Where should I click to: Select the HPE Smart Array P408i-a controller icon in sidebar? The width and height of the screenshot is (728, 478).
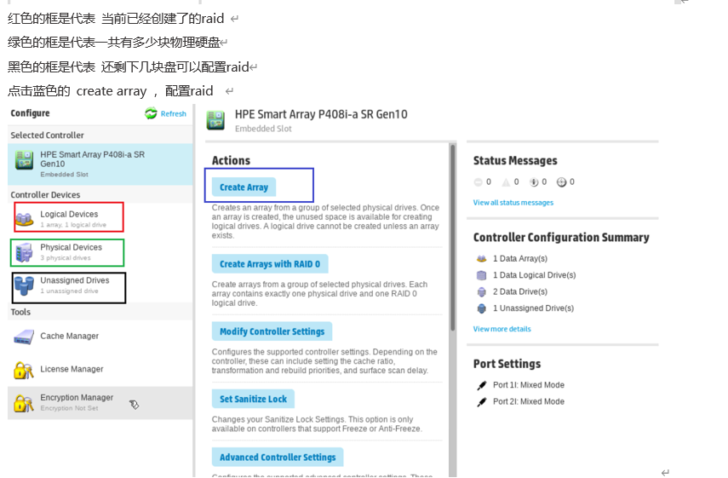[24, 160]
